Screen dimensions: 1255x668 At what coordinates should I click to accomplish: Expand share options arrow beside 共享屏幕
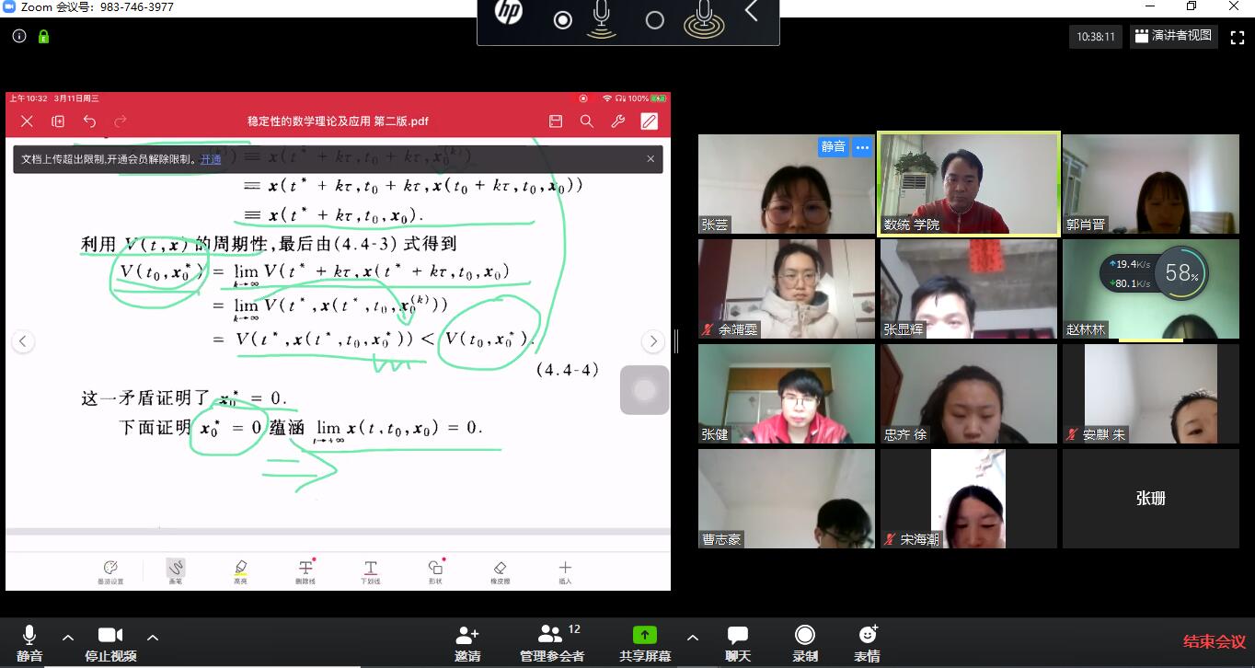pyautogui.click(x=693, y=638)
